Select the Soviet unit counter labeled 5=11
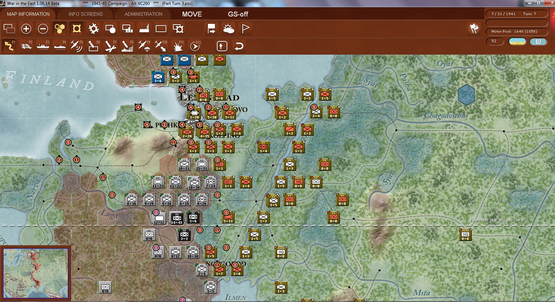The image size is (555, 302). point(228,217)
